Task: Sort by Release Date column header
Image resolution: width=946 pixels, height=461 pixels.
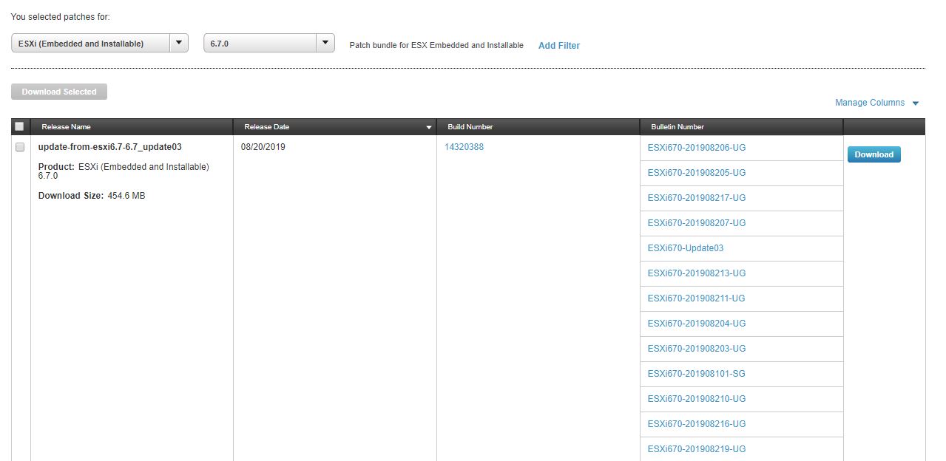Action: (x=335, y=126)
